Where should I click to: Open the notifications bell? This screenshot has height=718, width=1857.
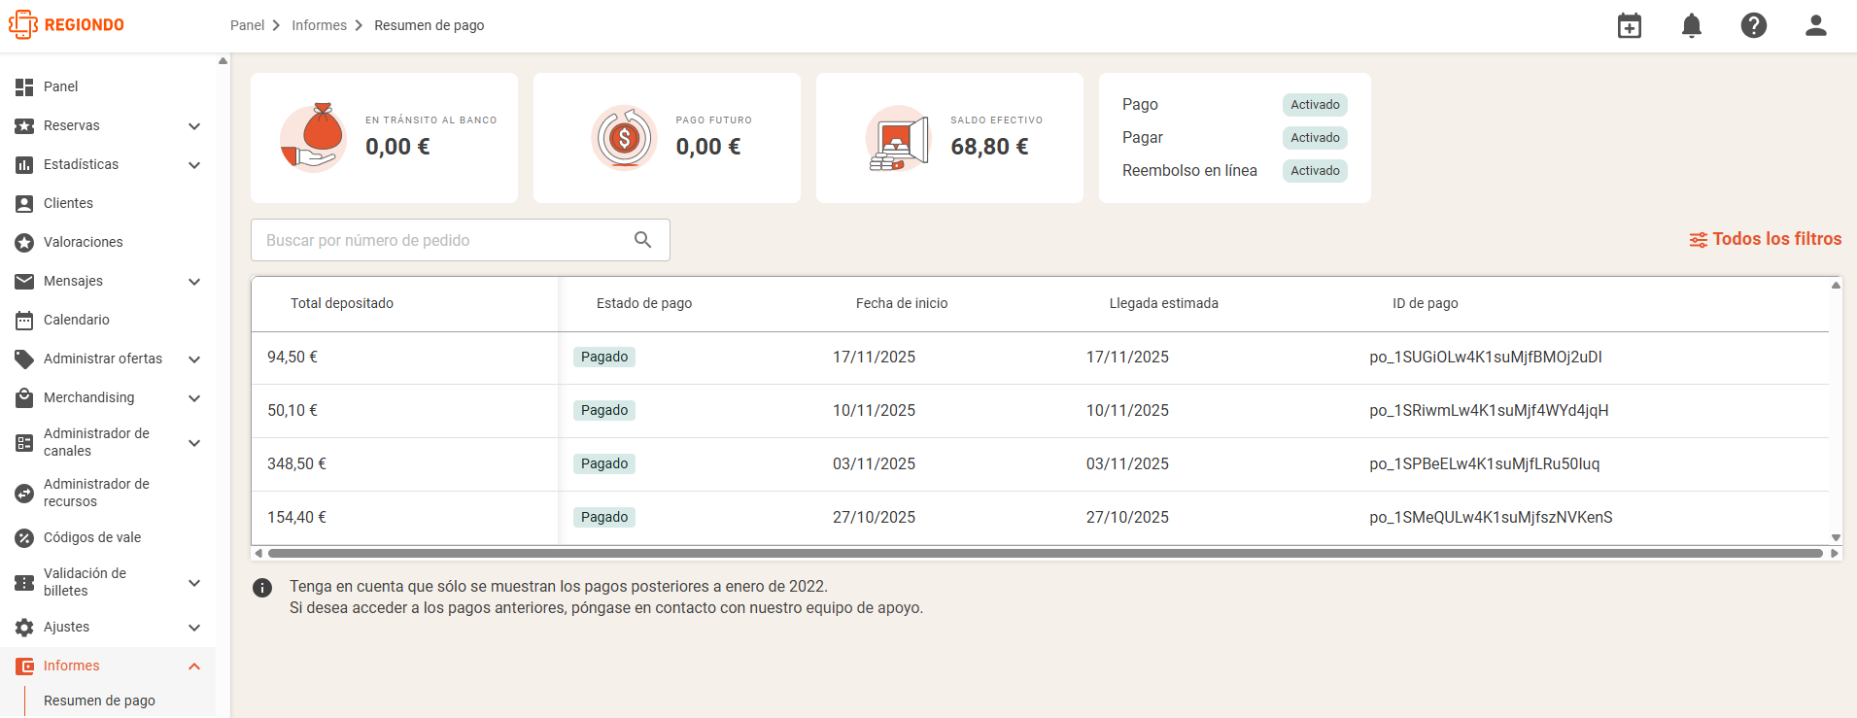pos(1692,25)
